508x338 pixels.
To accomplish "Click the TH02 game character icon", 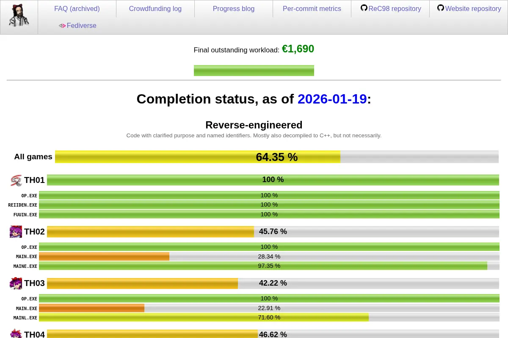I will tap(16, 232).
